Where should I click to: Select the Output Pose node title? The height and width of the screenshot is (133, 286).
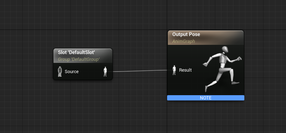coord(186,34)
